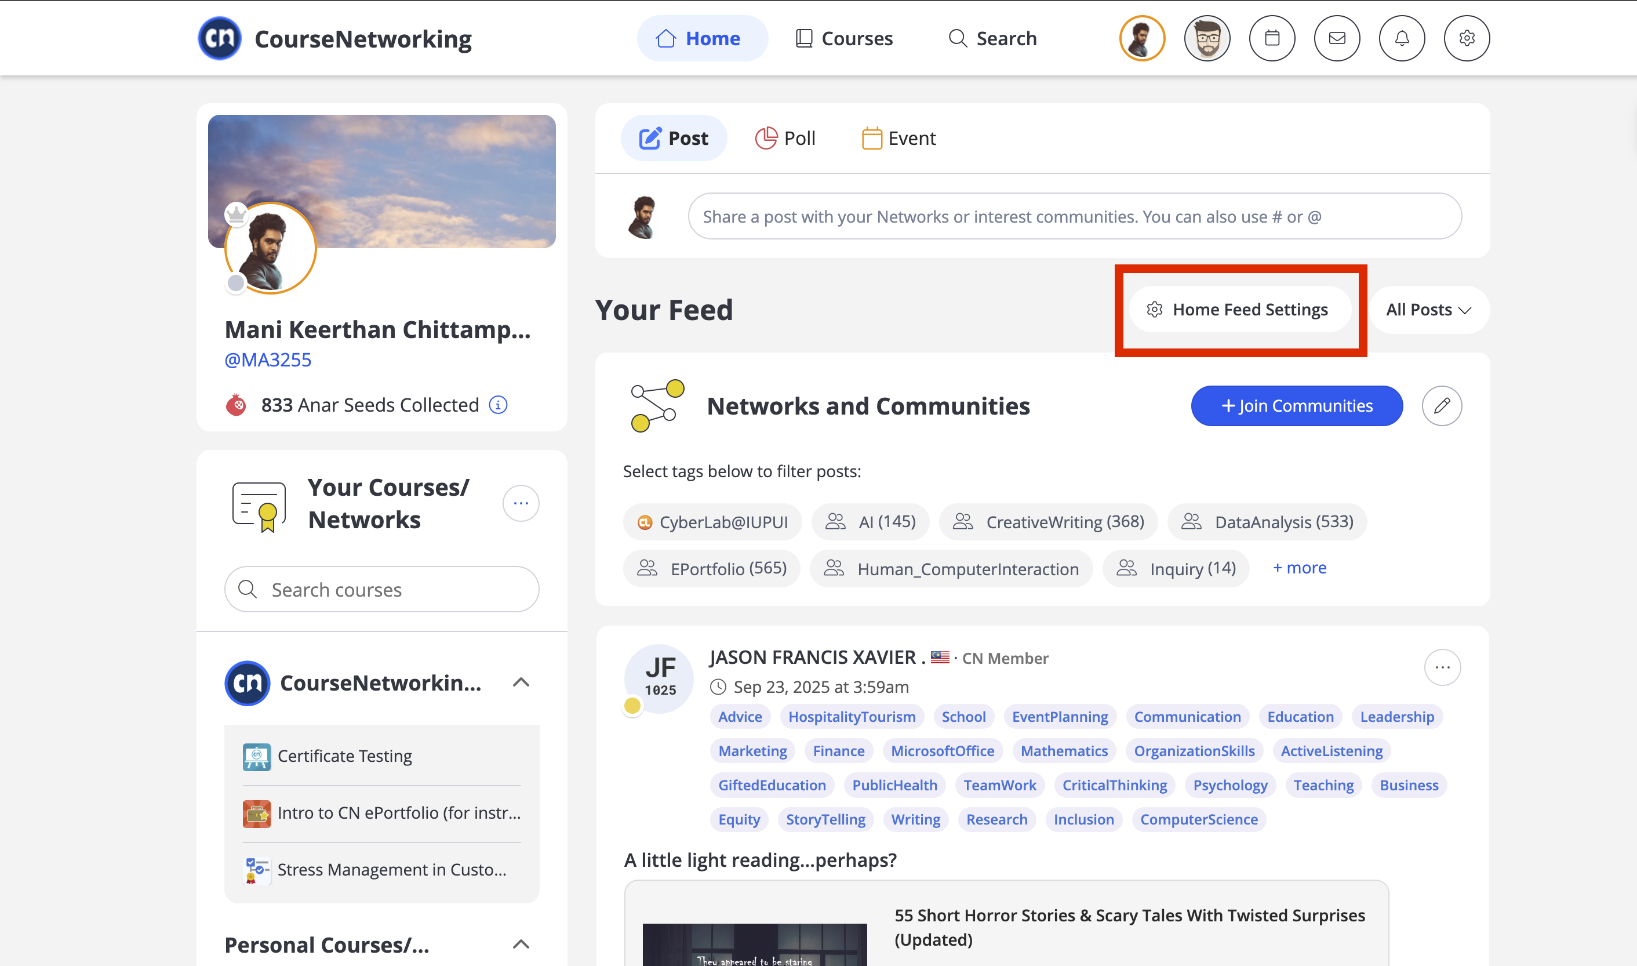Click the Networks and Communities graph icon
Screen dimensions: 1637x966
point(657,405)
